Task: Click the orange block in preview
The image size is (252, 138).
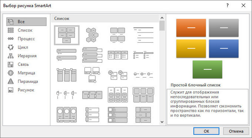Action: (191, 28)
